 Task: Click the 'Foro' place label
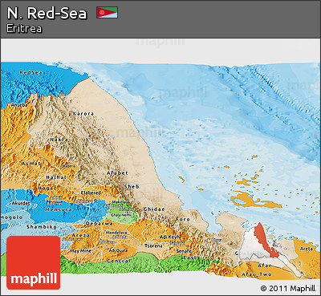(x=183, y=219)
